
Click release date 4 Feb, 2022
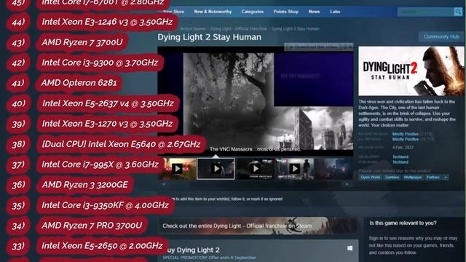403,147
